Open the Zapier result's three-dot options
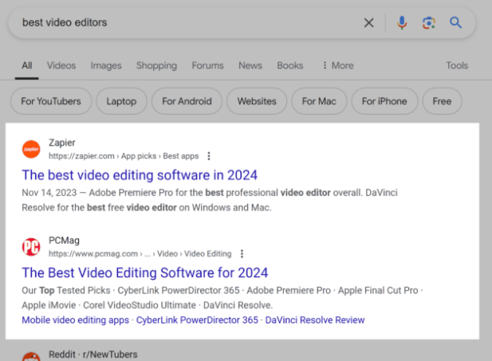The image size is (492, 361). pyautogui.click(x=209, y=156)
